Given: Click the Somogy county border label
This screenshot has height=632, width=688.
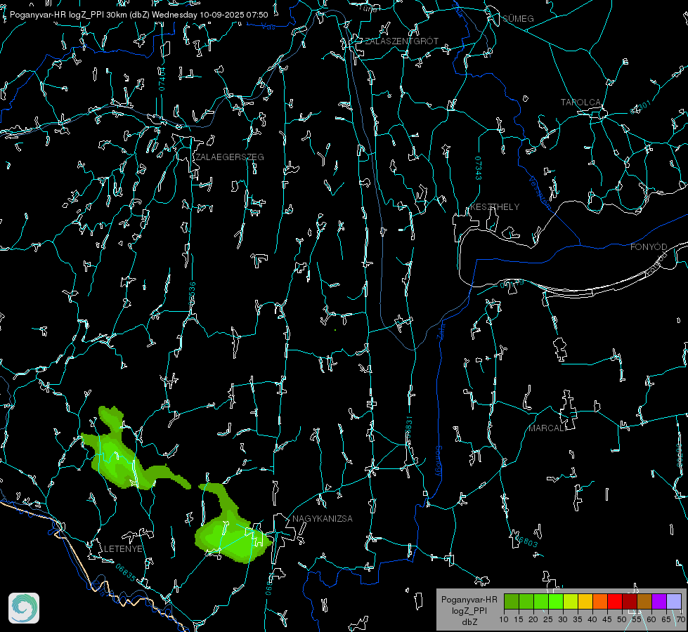Looking at the screenshot, I should 439,461.
